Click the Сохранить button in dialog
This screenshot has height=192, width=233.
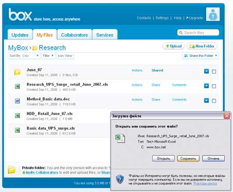pos(188,158)
